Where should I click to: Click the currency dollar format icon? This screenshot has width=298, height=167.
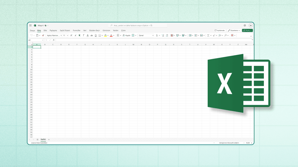point(157,36)
